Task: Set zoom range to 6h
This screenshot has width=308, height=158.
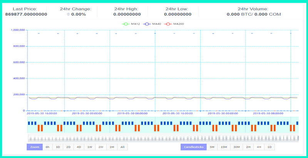Action: pyautogui.click(x=47, y=147)
